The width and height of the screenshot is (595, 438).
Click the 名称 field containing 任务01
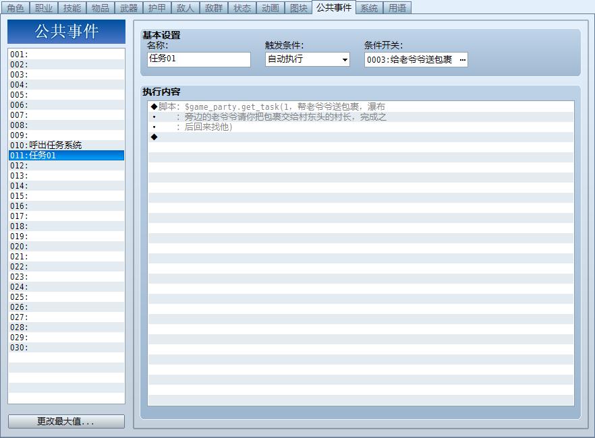tap(199, 59)
